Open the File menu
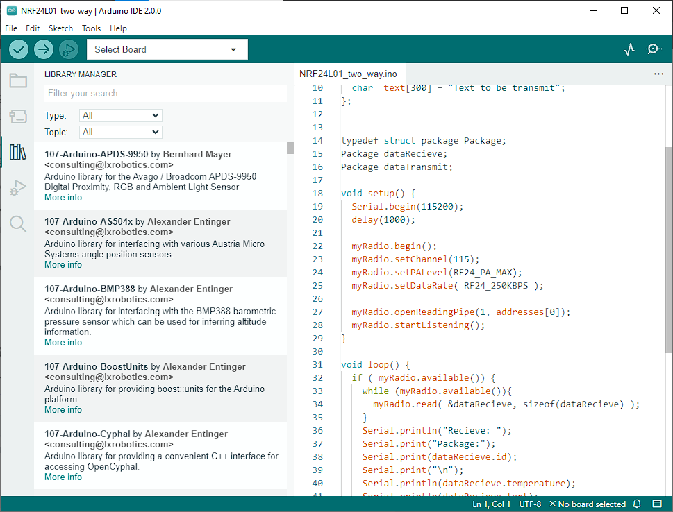This screenshot has height=512, width=673. [11, 28]
